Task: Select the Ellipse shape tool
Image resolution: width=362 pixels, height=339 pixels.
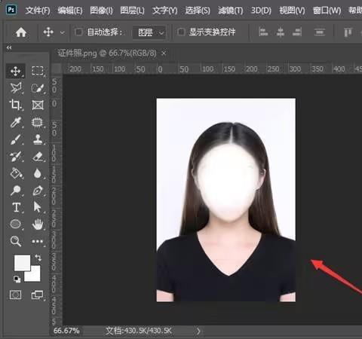Action: coord(16,224)
